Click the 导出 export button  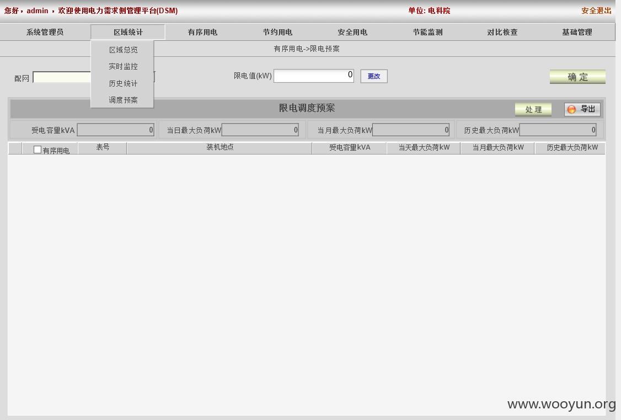click(582, 109)
